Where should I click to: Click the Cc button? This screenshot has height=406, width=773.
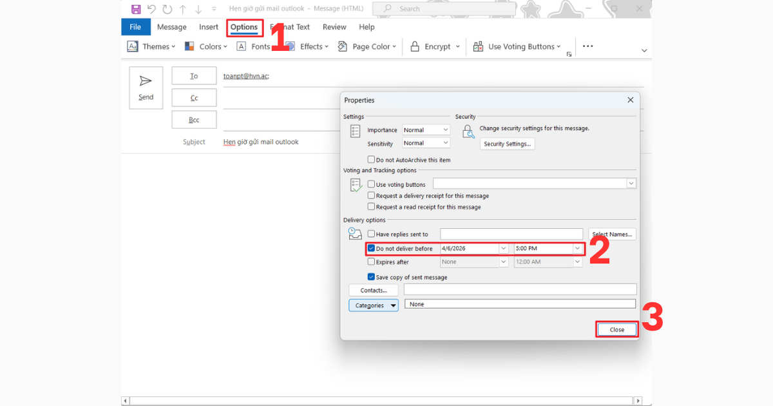click(194, 98)
